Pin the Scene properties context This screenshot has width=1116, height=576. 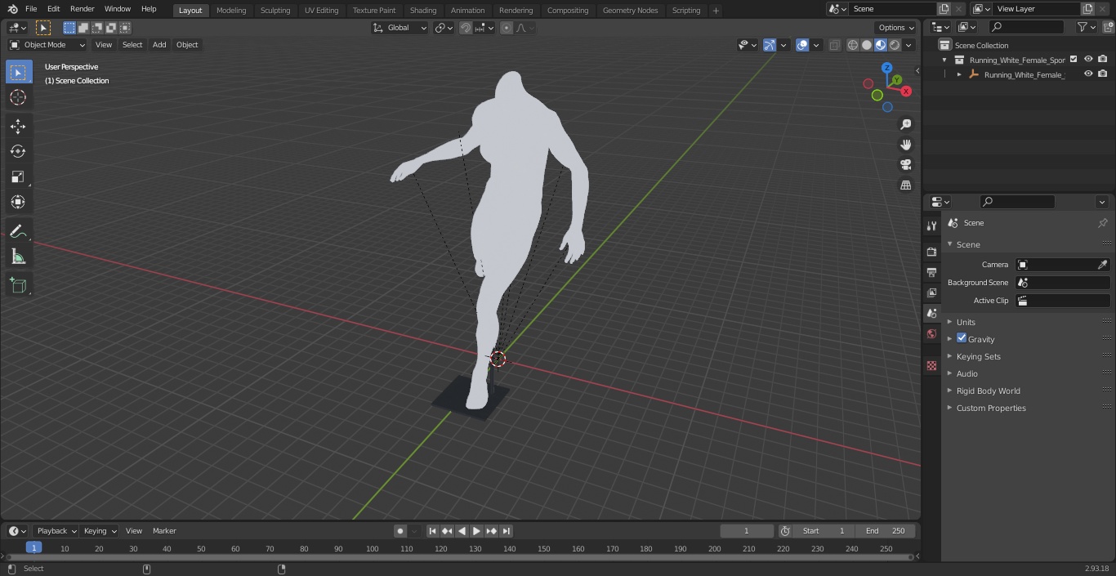coord(1102,223)
